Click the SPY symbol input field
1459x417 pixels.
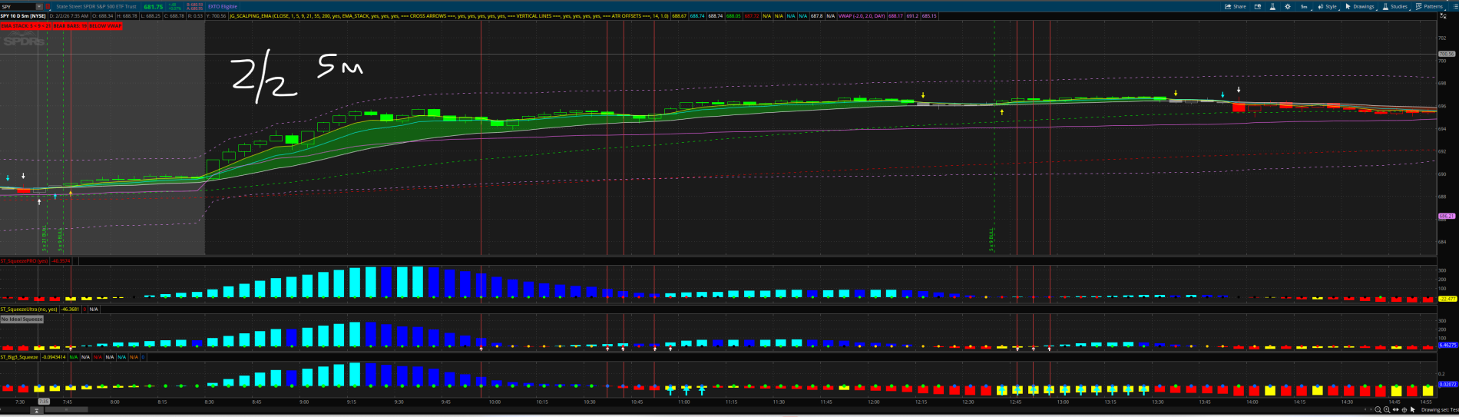(x=18, y=6)
